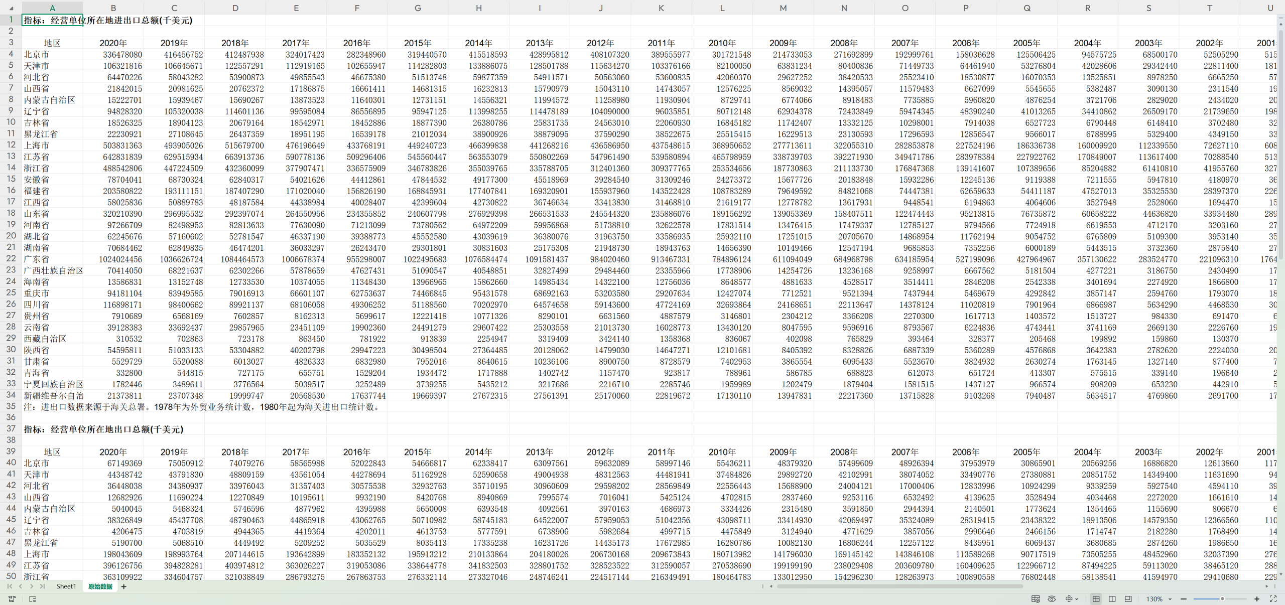Screen dimensions: 1285x605
Task: Select row 22 header for 广东省
Action: pos(11,259)
